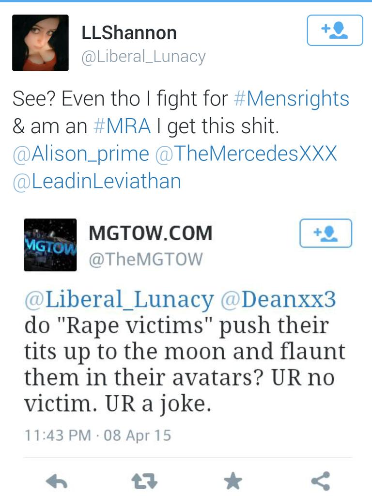372x496 pixels.
Task: Visit @LeadinLeviathan mention
Action: (x=97, y=181)
